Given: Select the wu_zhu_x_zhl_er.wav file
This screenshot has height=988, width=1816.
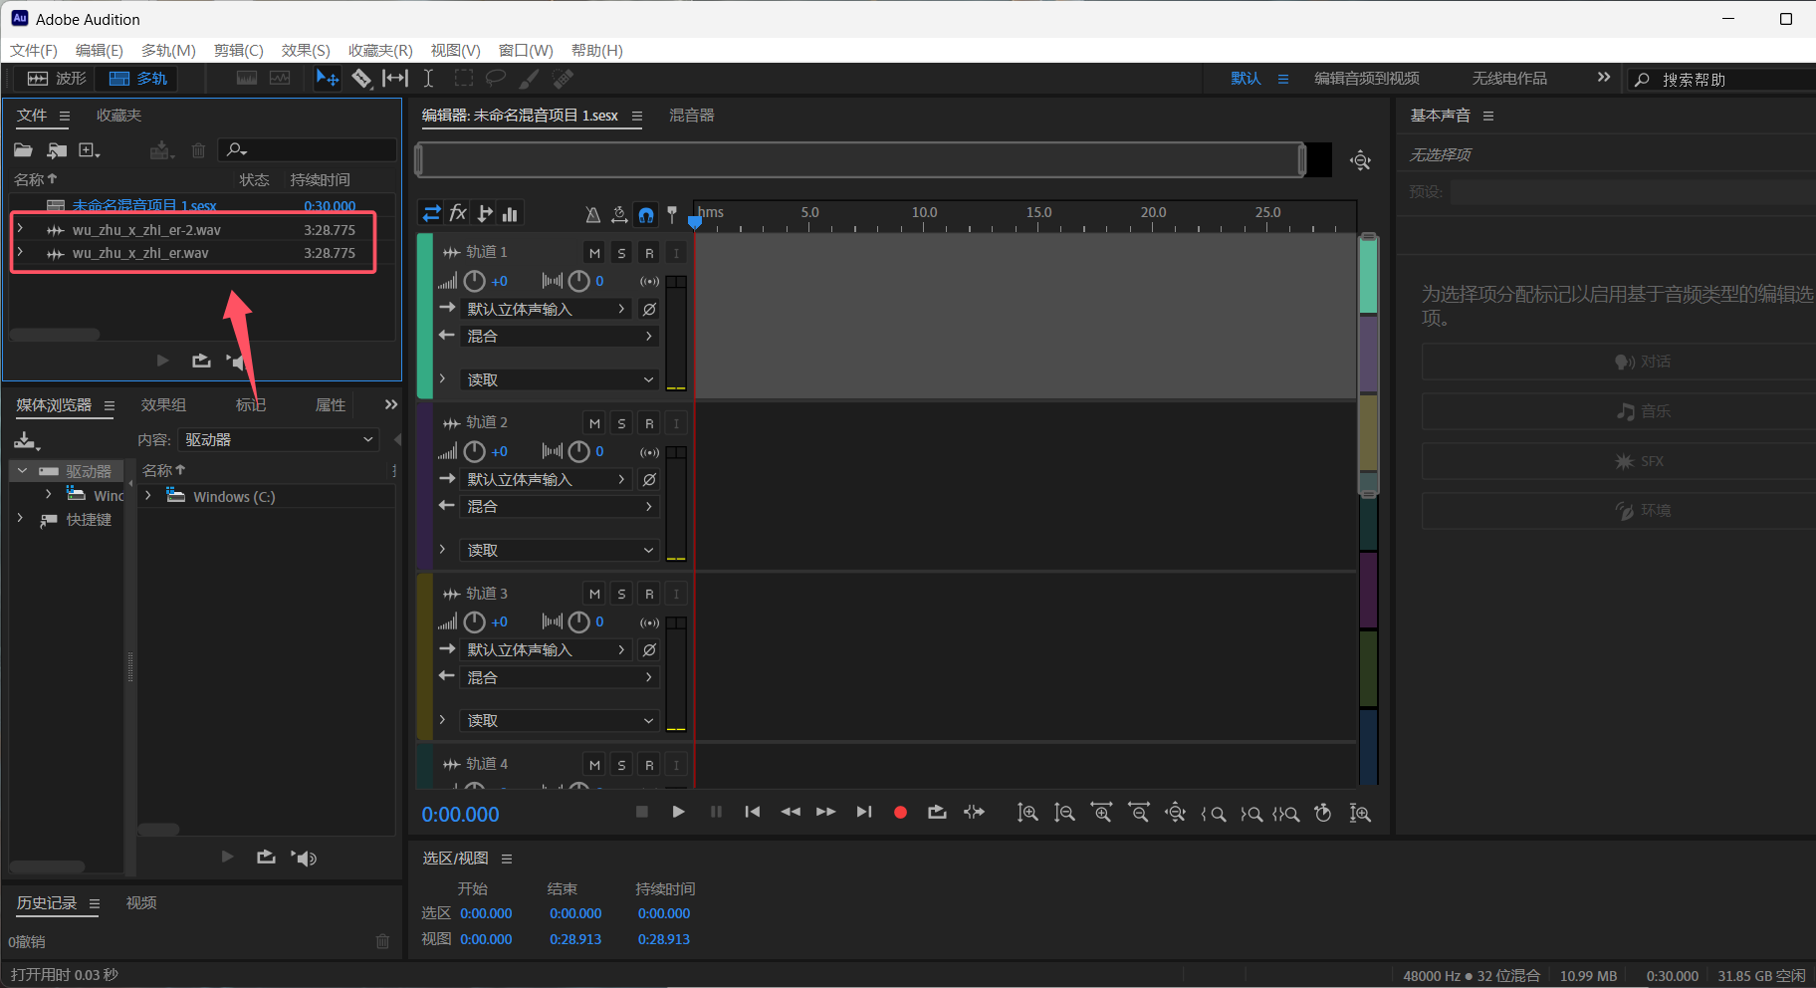Looking at the screenshot, I should tap(140, 253).
